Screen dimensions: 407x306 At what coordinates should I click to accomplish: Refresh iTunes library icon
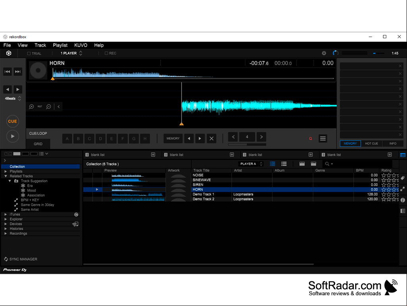(76, 214)
